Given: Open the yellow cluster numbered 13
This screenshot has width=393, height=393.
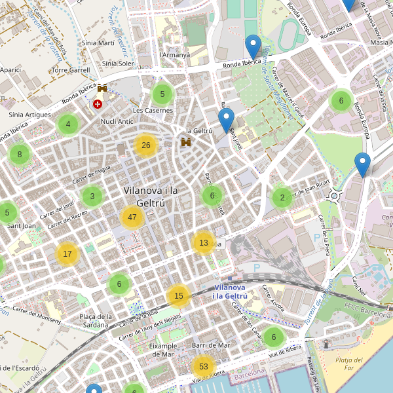Looking at the screenshot, I should click(x=204, y=243).
